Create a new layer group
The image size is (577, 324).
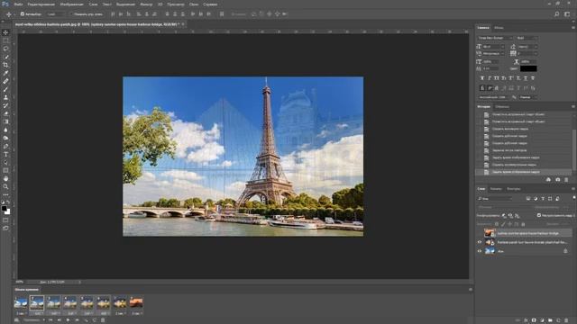pyautogui.click(x=550, y=320)
